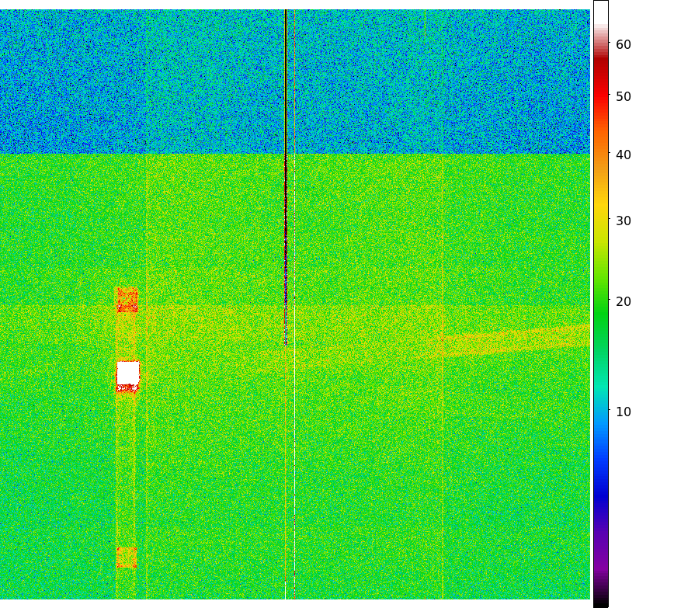Click the red hot patch above the white square

(x=127, y=300)
